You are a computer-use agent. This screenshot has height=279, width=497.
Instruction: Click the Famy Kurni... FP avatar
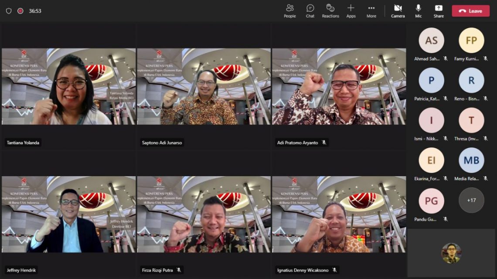tap(471, 40)
